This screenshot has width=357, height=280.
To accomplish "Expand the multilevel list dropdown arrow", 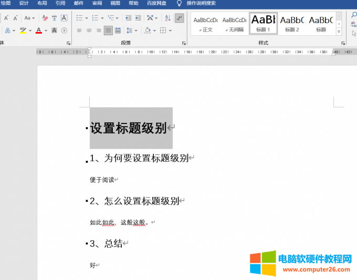I will pyautogui.click(x=117, y=18).
